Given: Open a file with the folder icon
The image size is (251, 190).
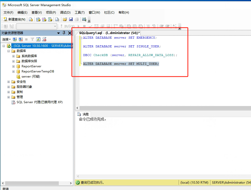Looking at the screenshot, I should pyautogui.click(x=65, y=19).
